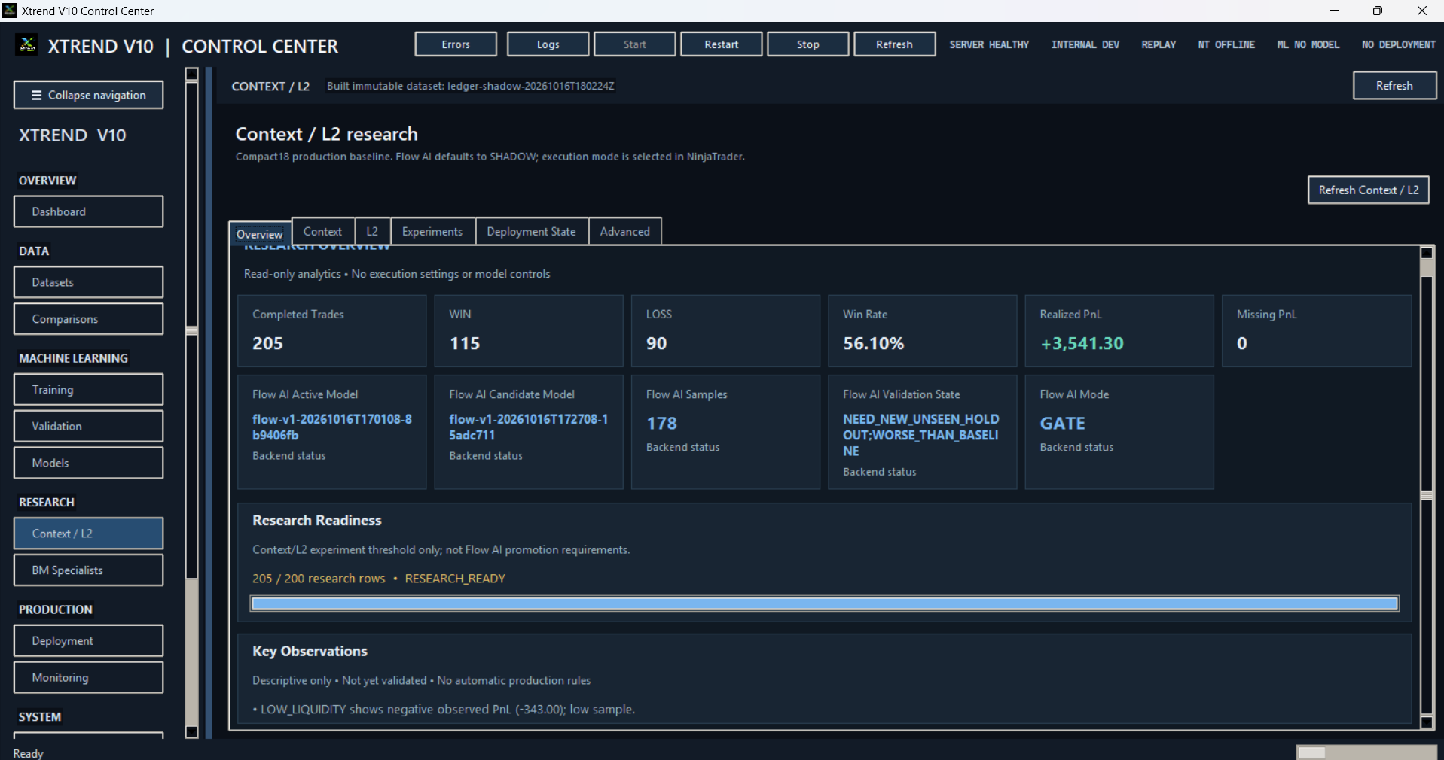
Task: Click the content panel scrollbar down arrow
Action: (x=1426, y=722)
